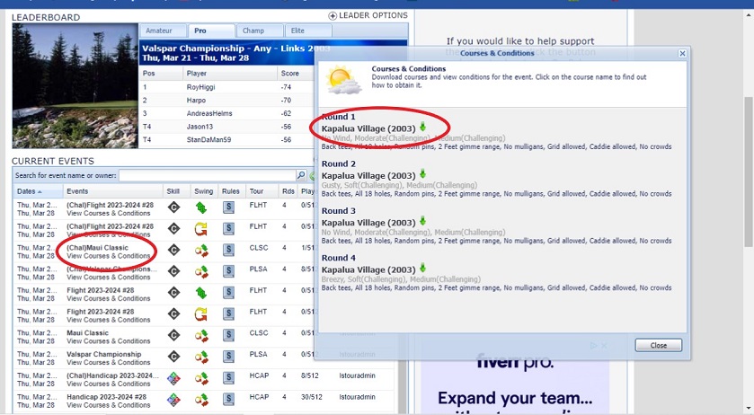Click the skill icon in the Valspar Championship row
The height and width of the screenshot is (415, 754).
[x=173, y=357]
